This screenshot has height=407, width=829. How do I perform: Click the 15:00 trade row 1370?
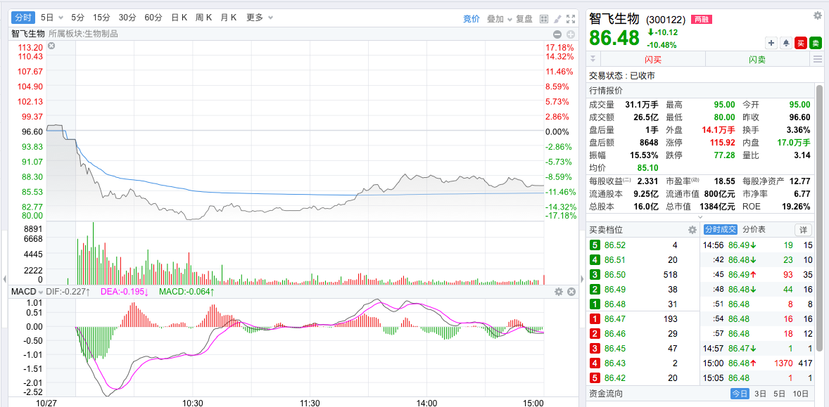[758, 363]
